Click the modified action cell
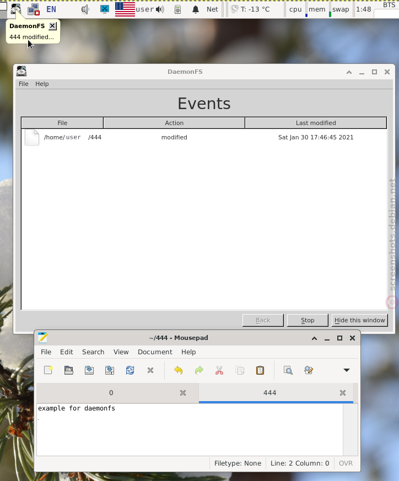 point(174,137)
